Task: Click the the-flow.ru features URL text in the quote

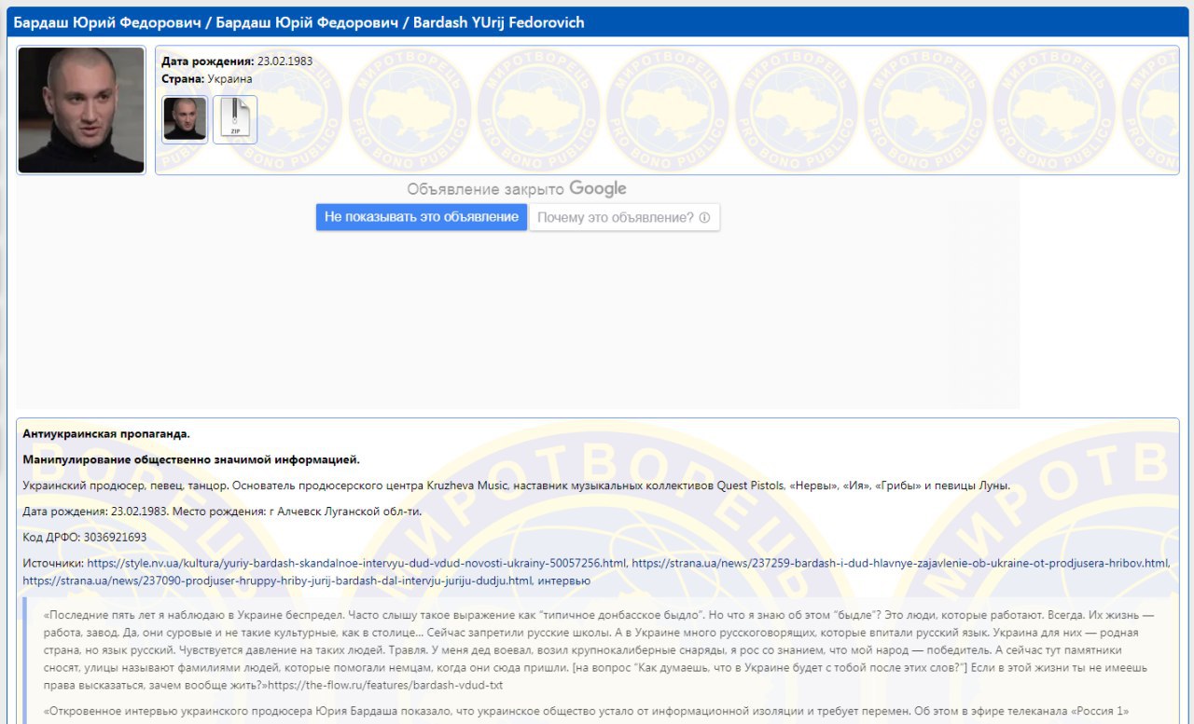Action: [x=385, y=685]
